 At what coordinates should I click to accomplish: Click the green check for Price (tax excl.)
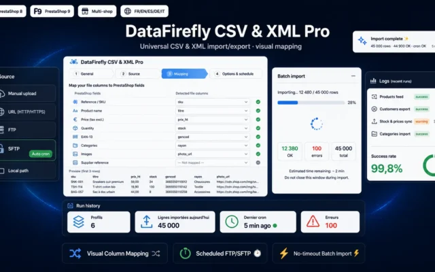[x=258, y=120]
